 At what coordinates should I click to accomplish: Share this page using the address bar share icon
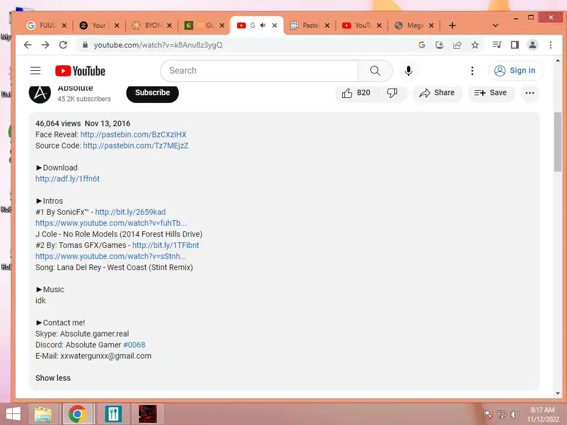click(x=457, y=45)
